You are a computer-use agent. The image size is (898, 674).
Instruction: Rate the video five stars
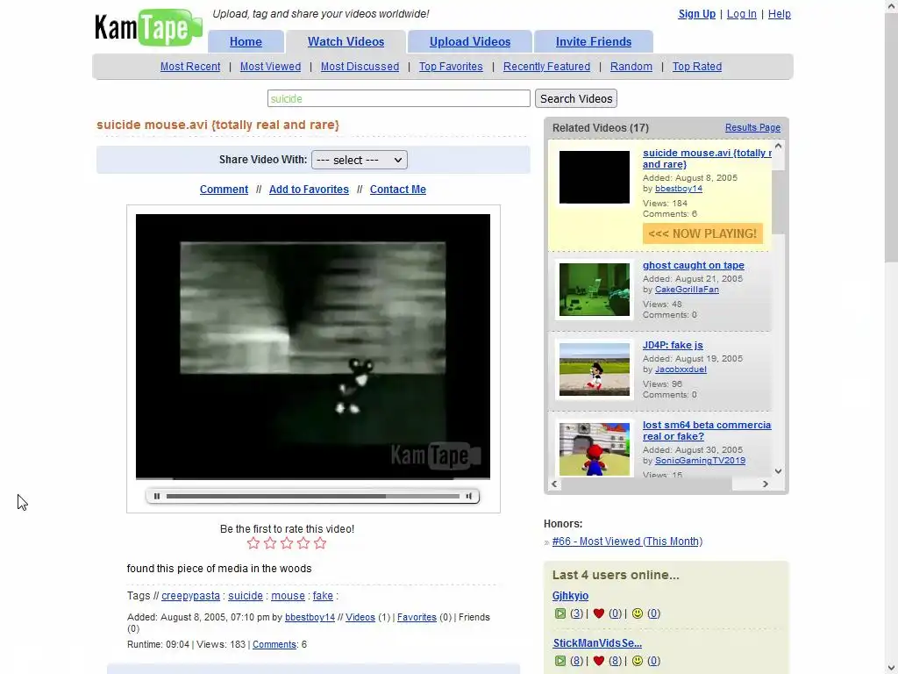pyautogui.click(x=320, y=542)
